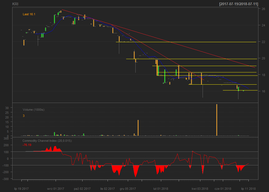Click price axis label 22
Image resolution: width=269 pixels, height=192 pixels.
[263, 42]
